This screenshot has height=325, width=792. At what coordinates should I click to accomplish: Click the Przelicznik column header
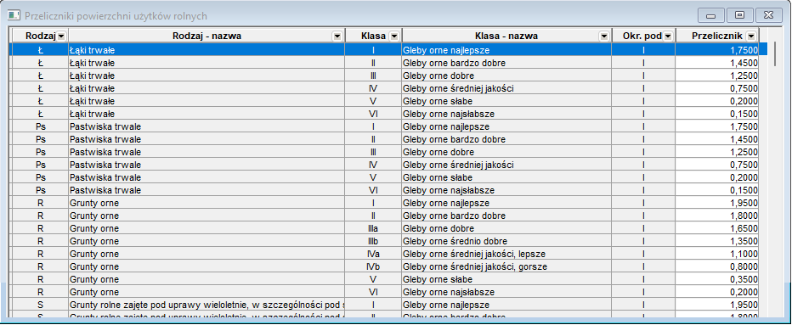tap(716, 36)
